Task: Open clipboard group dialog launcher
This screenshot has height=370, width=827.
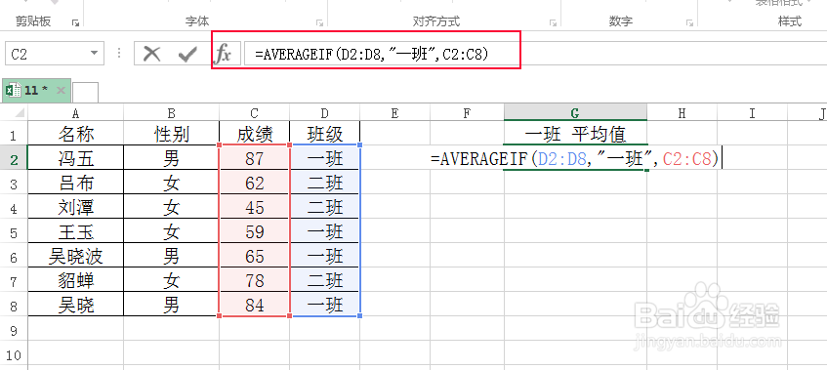Action: [x=75, y=22]
